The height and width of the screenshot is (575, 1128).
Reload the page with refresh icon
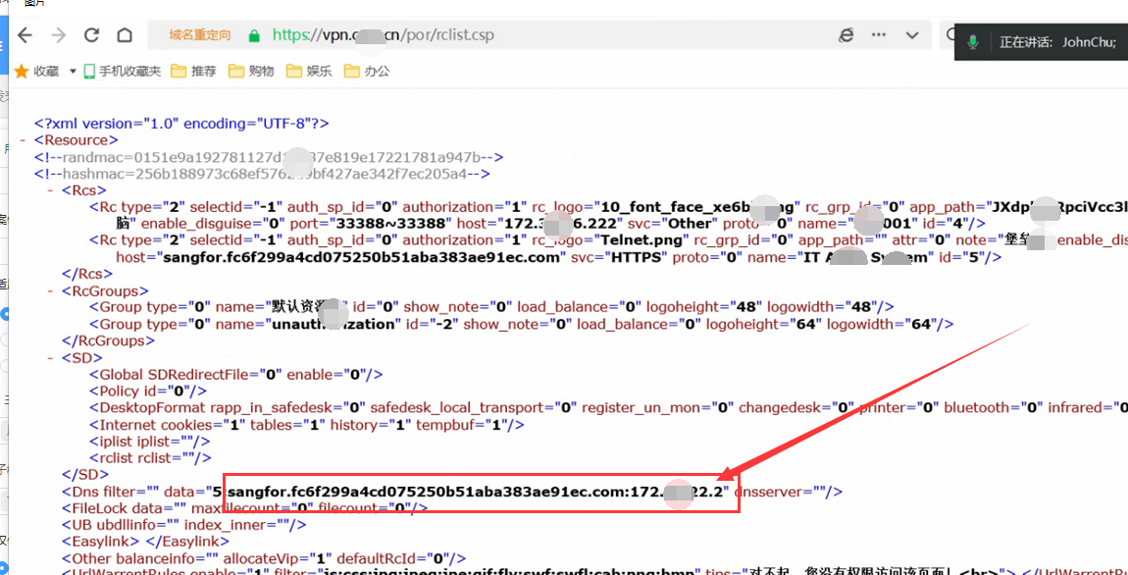[91, 35]
